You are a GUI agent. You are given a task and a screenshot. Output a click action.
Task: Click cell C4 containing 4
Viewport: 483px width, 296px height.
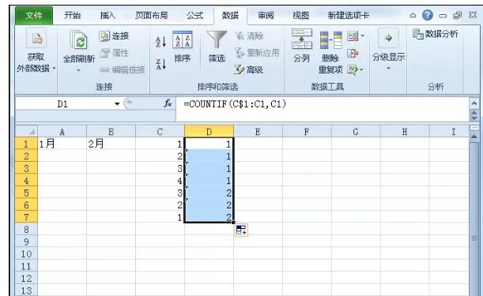pos(160,180)
